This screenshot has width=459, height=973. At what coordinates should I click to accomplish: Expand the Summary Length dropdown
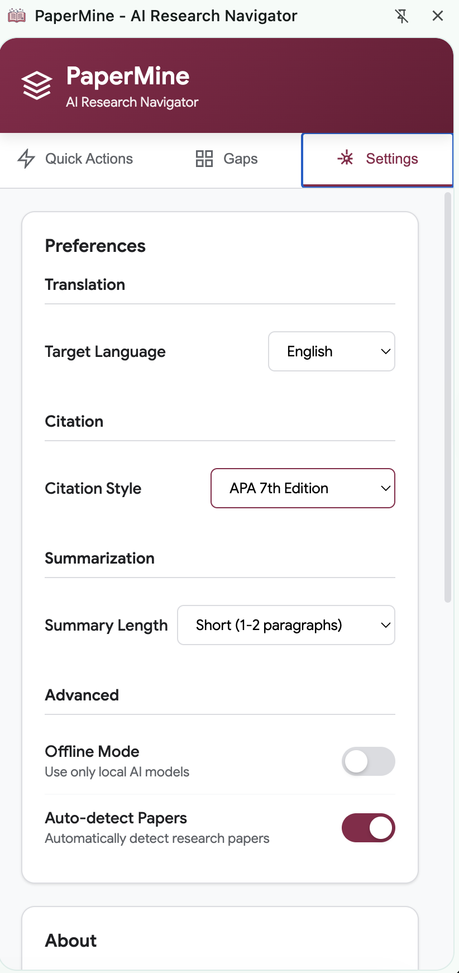pos(286,625)
